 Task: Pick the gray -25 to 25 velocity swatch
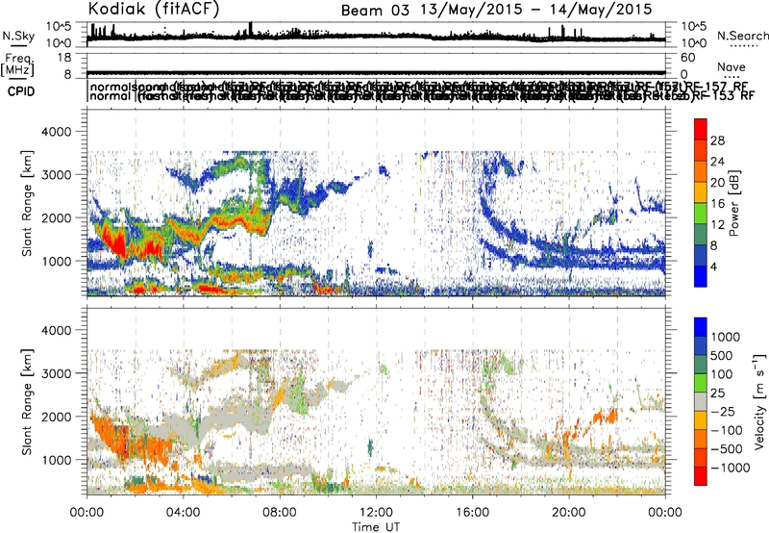tap(701, 401)
